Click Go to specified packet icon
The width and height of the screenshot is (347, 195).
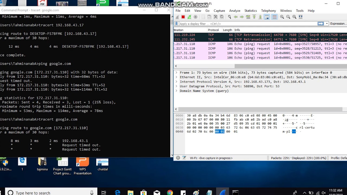coord(248,17)
